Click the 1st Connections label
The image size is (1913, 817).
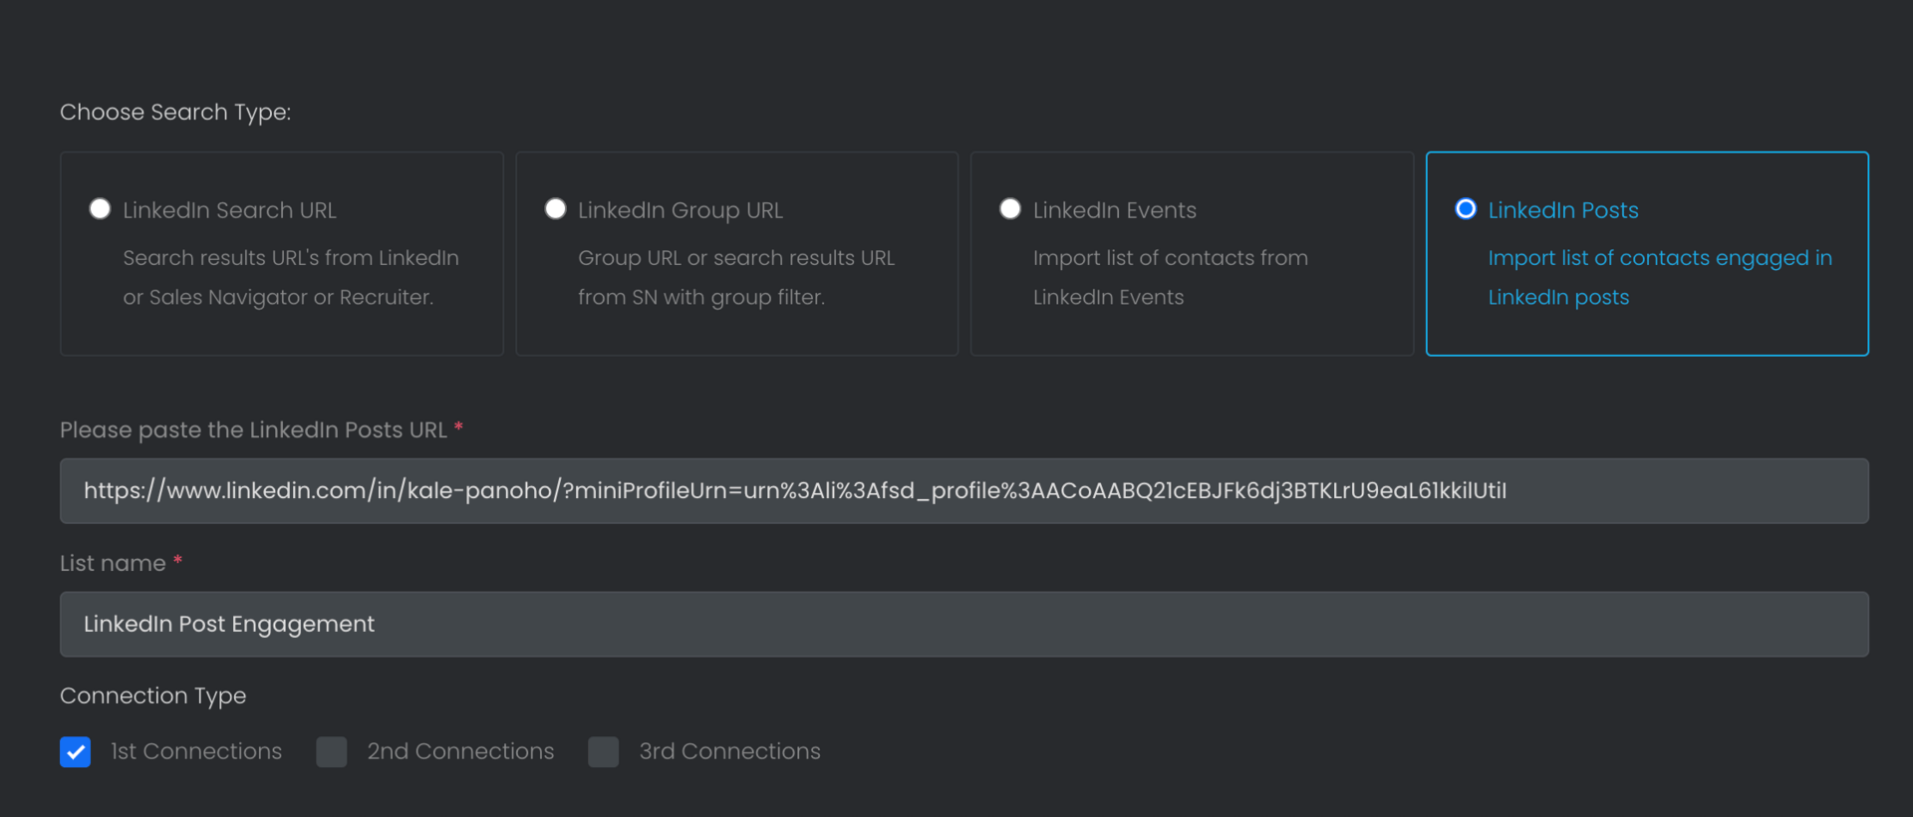coord(196,751)
